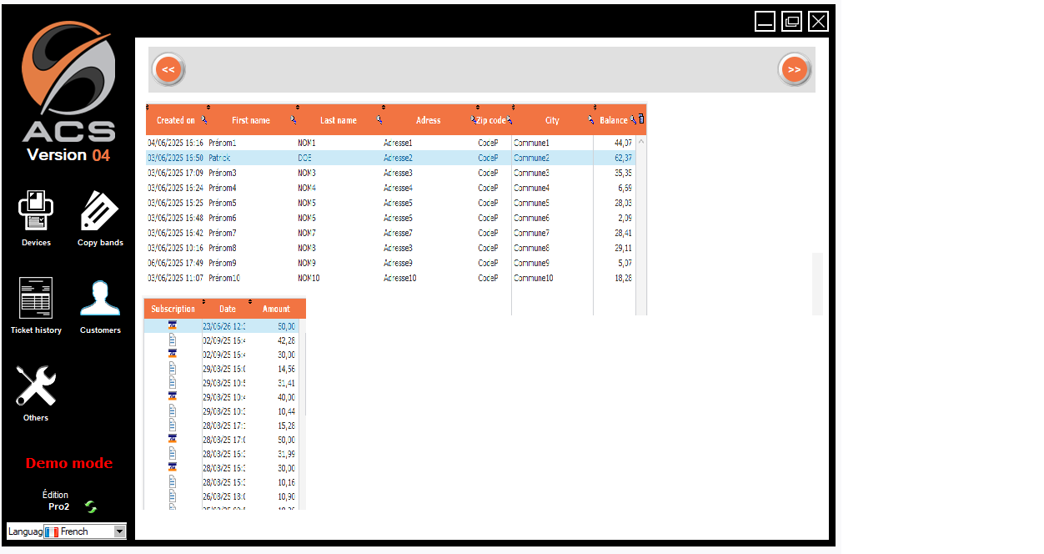This screenshot has height=554, width=1044.
Task: Click the document icon on the 10,16 row
Action: (173, 482)
